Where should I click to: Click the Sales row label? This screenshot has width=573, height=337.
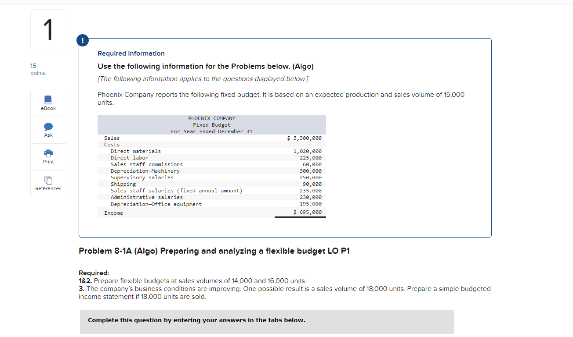[112, 138]
